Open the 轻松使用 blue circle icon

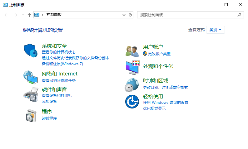132,102
